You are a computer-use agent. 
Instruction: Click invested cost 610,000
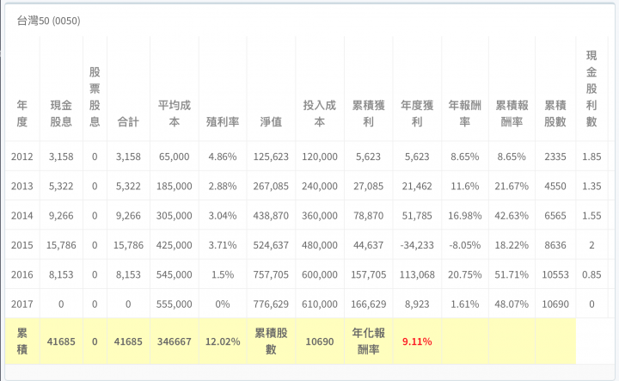point(320,304)
